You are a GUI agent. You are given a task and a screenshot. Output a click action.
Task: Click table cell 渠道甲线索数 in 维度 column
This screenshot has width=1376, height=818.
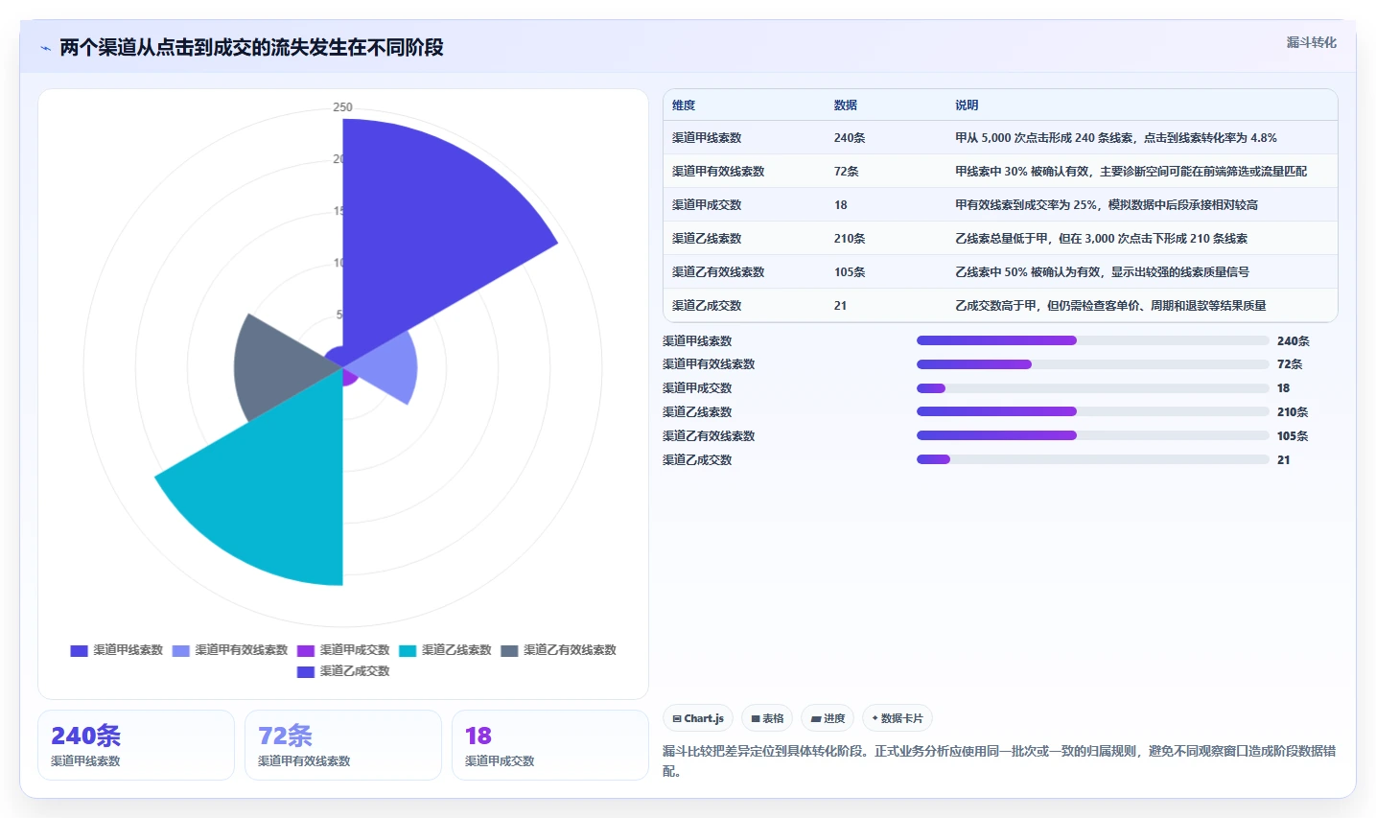(707, 138)
